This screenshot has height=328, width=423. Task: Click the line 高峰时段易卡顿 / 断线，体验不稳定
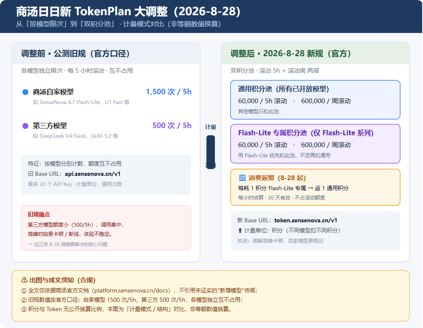click(x=70, y=234)
